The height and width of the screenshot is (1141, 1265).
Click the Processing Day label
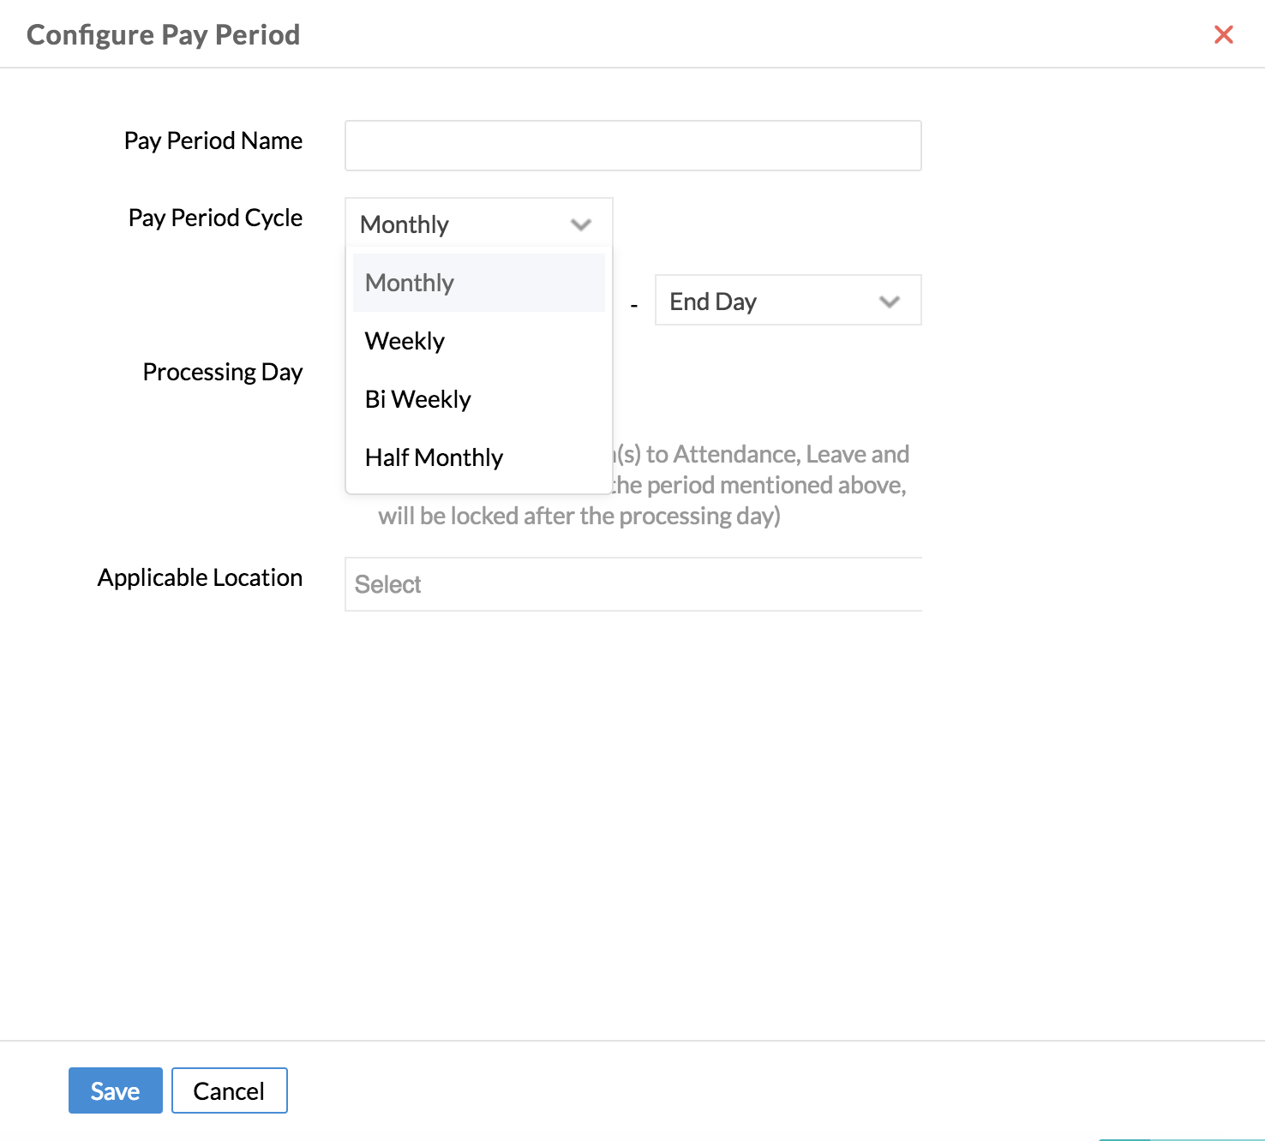tap(223, 372)
